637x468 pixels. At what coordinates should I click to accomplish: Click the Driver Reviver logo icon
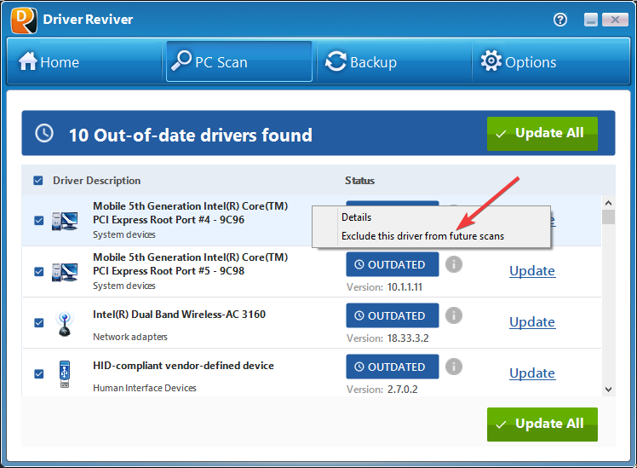pos(24,20)
